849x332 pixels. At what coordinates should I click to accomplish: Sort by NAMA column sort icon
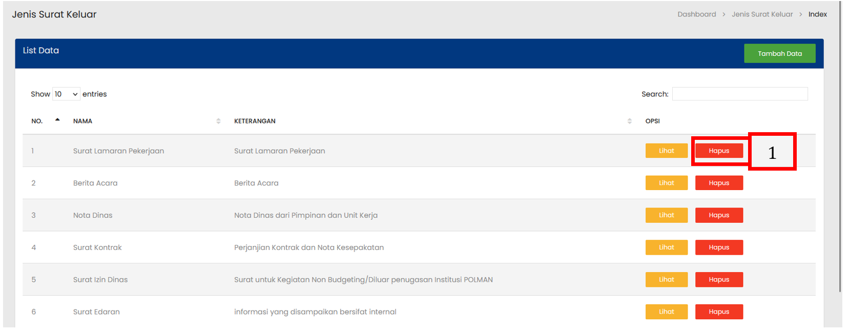[x=218, y=121]
